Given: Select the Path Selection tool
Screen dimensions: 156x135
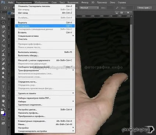Looking at the screenshot, I should (3, 91).
